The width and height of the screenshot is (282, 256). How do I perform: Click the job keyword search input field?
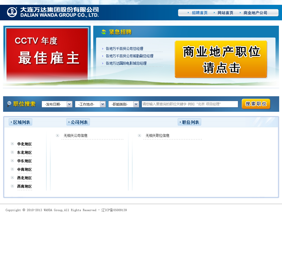pyautogui.click(x=190, y=104)
